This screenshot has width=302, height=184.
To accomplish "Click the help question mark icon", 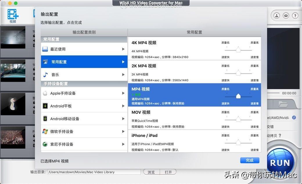I will [x=295, y=16].
